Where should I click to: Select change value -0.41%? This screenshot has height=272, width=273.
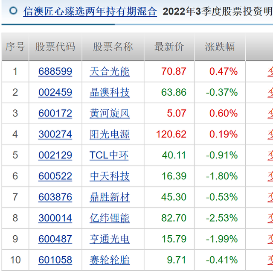222,260
